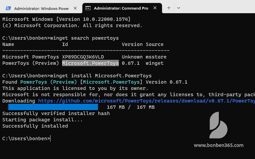
Task: Open the GitHub PowerToys download link
Action: click(x=146, y=101)
